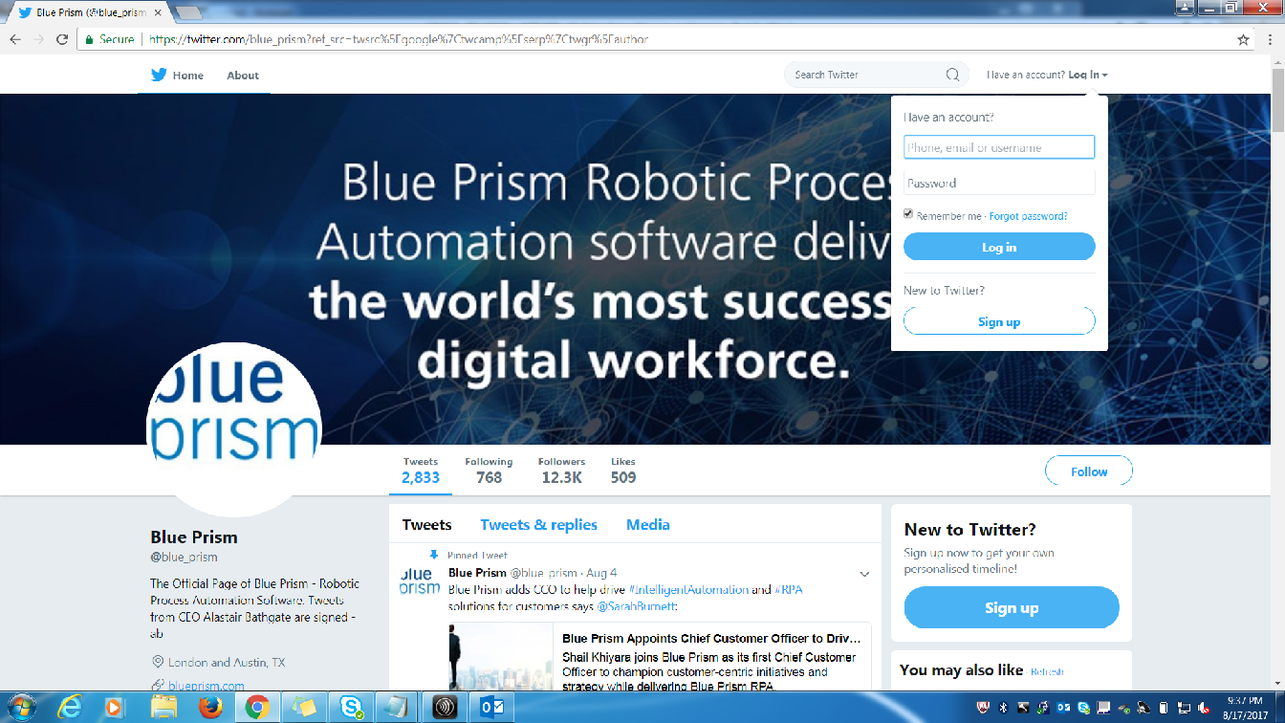Click the Follow button
Screen dimensions: 1285x723
click(1088, 471)
